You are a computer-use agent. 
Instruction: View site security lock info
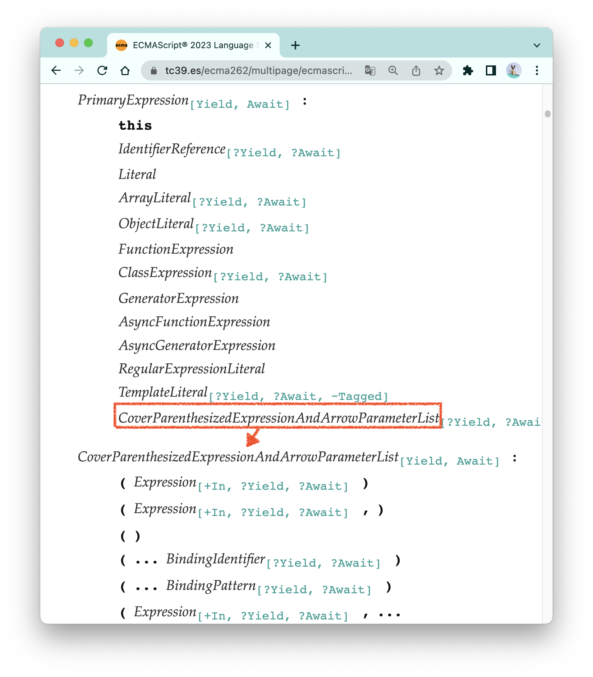tap(154, 71)
